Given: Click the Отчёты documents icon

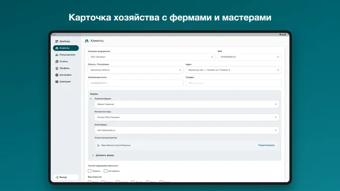Looking at the screenshot, I should 57,61.
